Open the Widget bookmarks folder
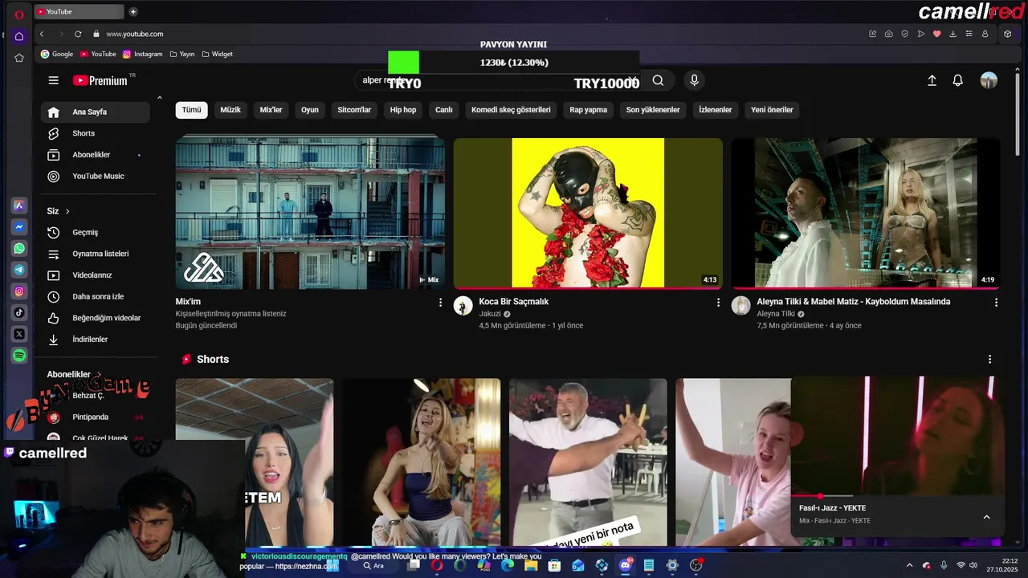Image resolution: width=1028 pixels, height=578 pixels. 218,54
